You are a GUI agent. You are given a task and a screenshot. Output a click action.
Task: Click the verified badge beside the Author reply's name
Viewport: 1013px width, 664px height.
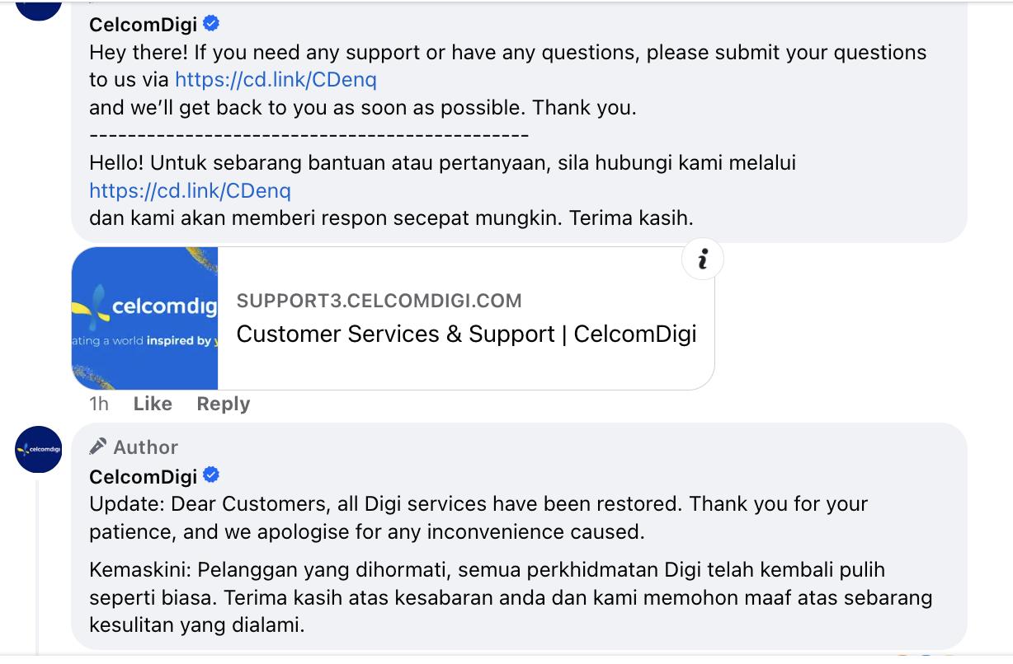211,475
